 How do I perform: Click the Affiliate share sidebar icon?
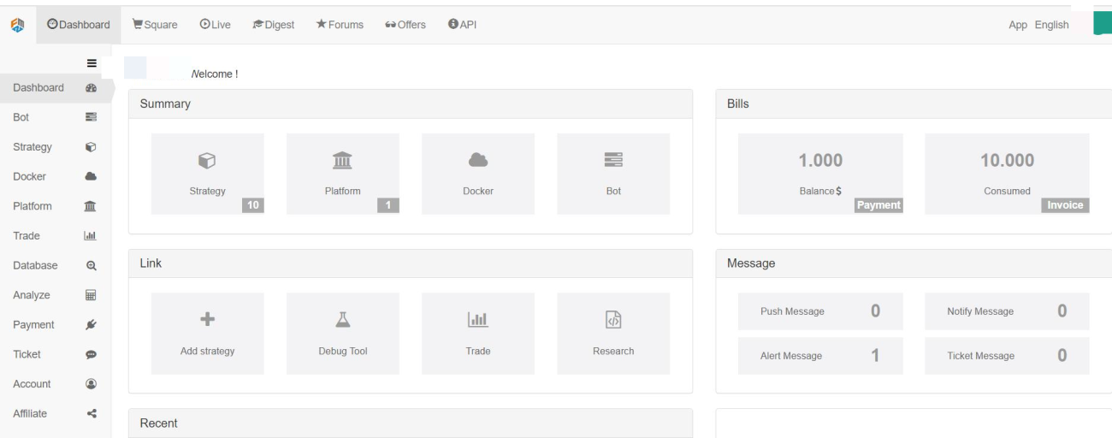92,414
